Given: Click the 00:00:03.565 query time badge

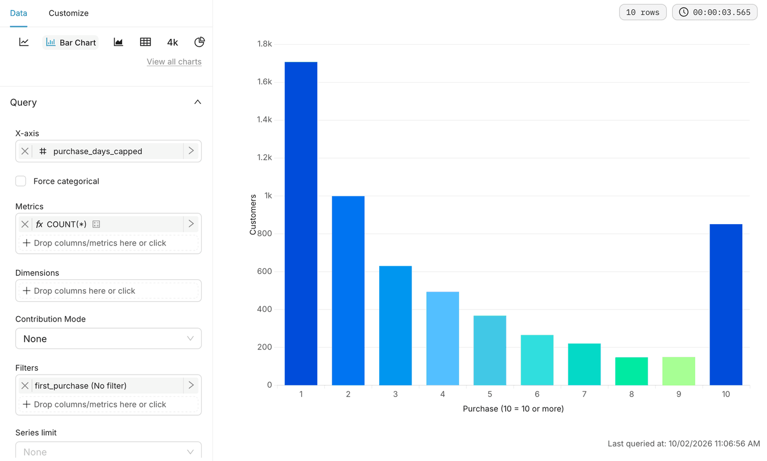Looking at the screenshot, I should point(714,12).
